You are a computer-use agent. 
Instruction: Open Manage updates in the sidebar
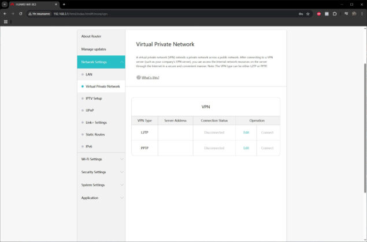[101, 49]
